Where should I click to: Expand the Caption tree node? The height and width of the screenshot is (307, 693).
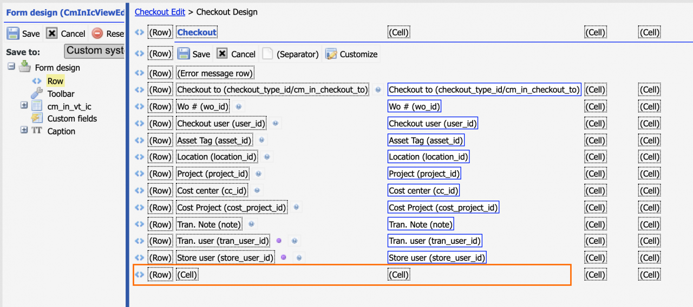pyautogui.click(x=24, y=130)
